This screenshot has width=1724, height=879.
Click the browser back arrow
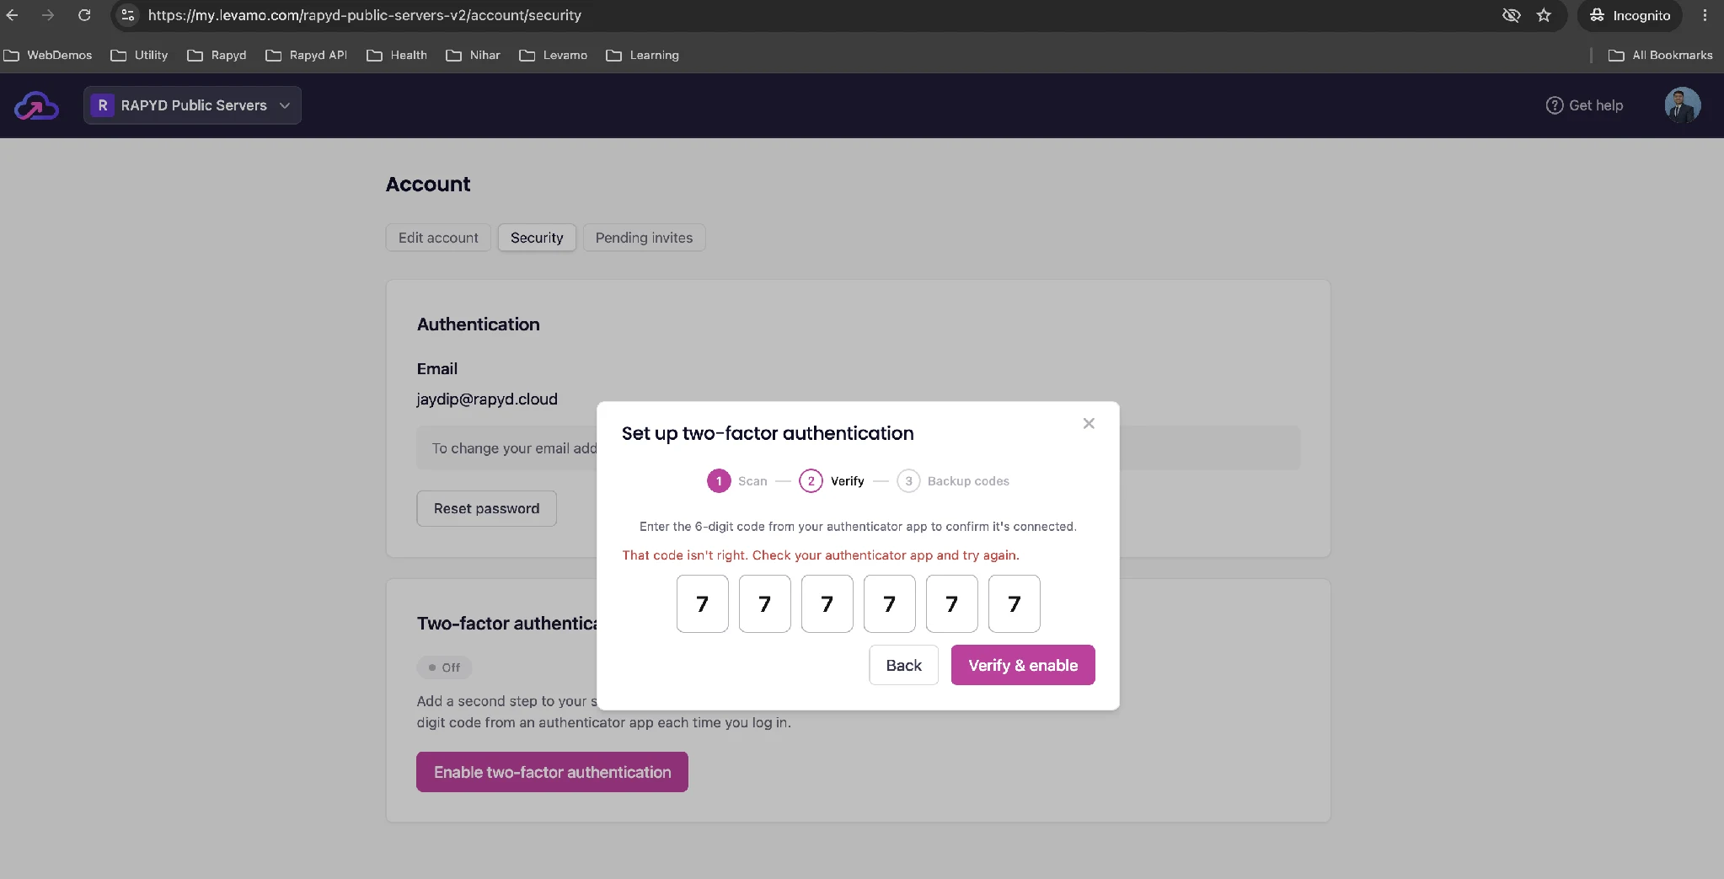point(12,15)
